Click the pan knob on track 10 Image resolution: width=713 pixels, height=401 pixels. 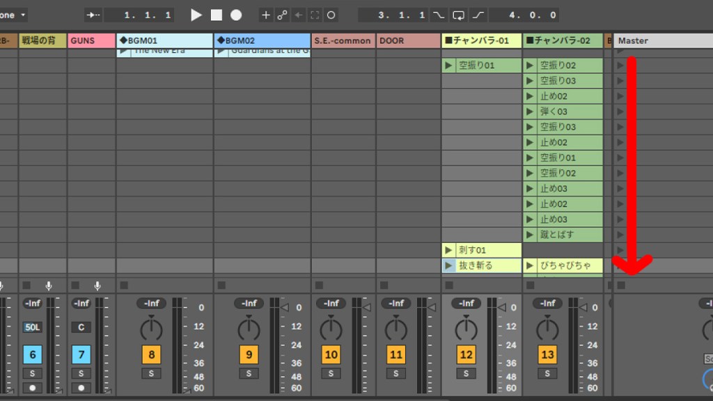coord(331,327)
